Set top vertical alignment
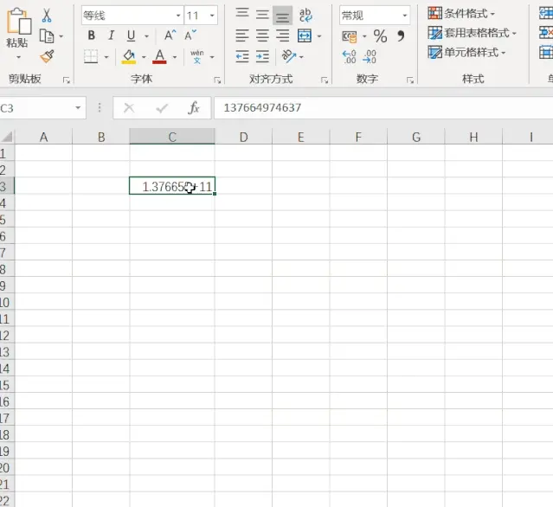The image size is (553, 507). point(242,15)
